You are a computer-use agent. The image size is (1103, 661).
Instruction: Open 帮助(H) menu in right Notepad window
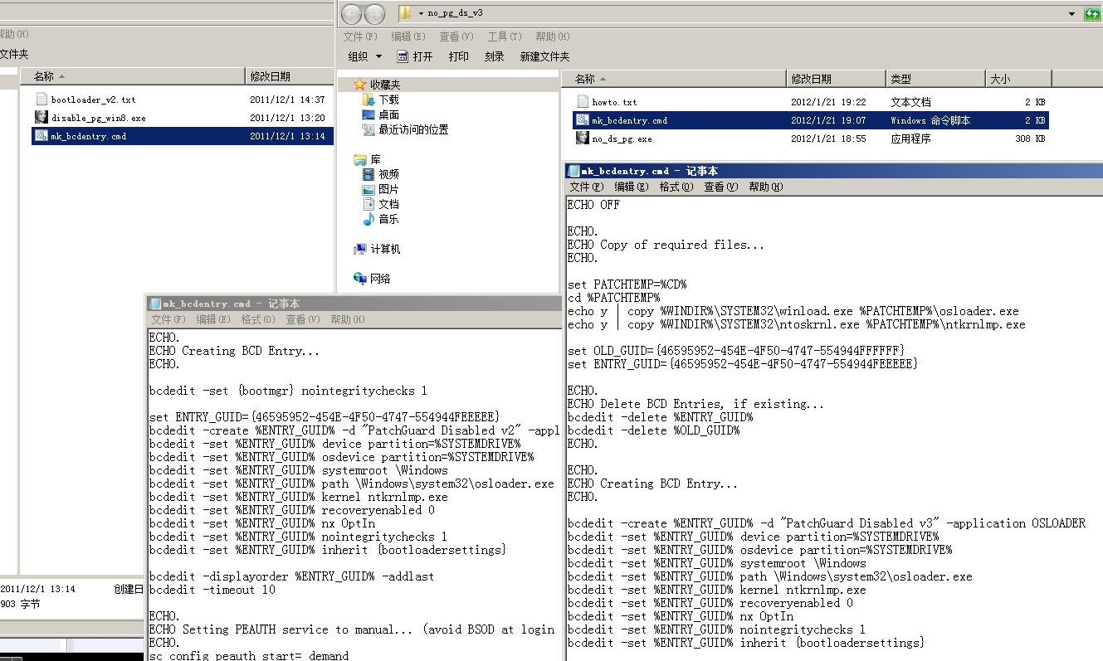point(765,187)
